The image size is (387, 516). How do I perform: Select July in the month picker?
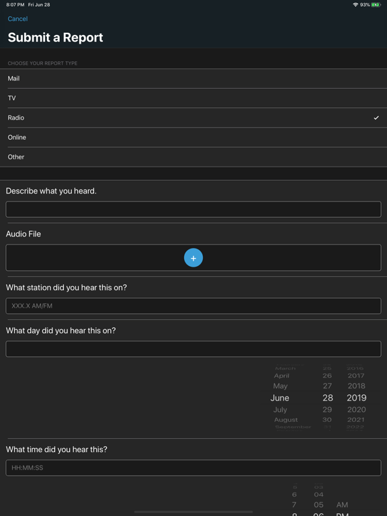click(280, 410)
